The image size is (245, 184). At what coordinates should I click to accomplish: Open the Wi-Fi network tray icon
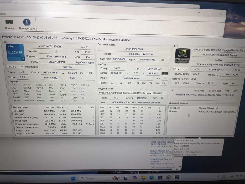point(237,176)
